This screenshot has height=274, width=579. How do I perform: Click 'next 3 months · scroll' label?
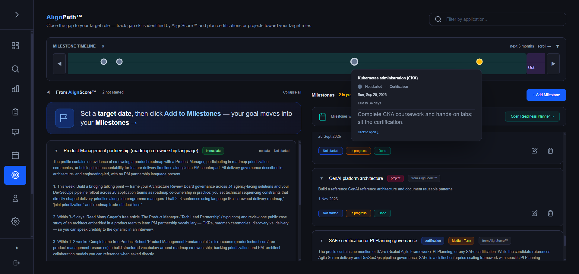(x=530, y=46)
